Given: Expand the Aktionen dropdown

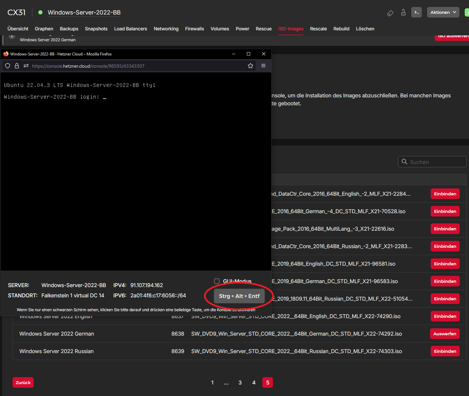Looking at the screenshot, I should (443, 12).
